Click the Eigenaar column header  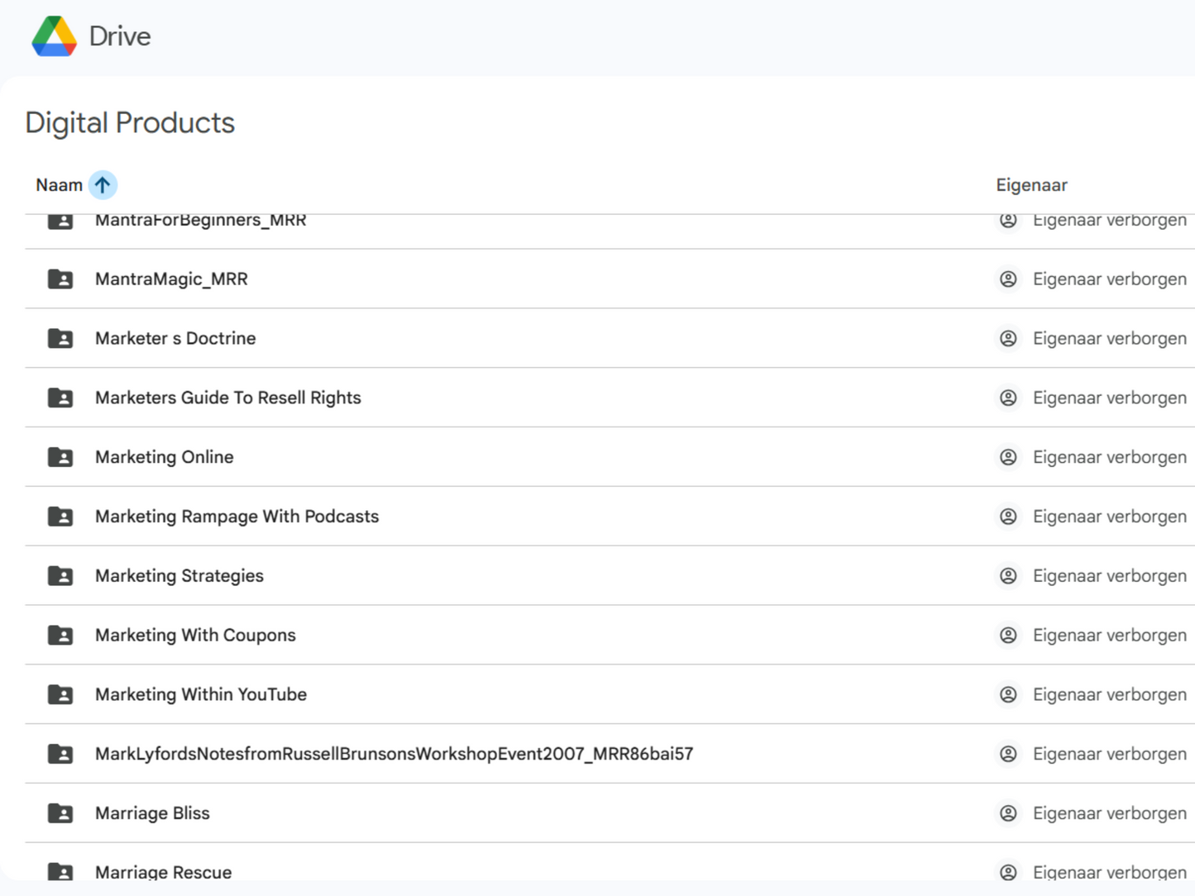coord(1031,185)
